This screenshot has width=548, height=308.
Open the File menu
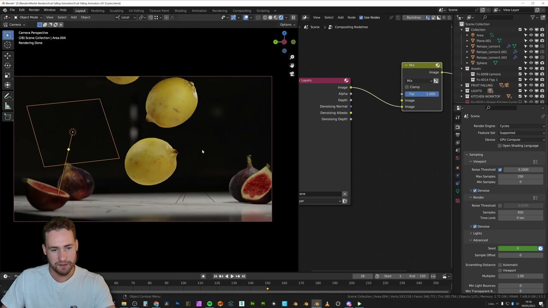(x=12, y=10)
